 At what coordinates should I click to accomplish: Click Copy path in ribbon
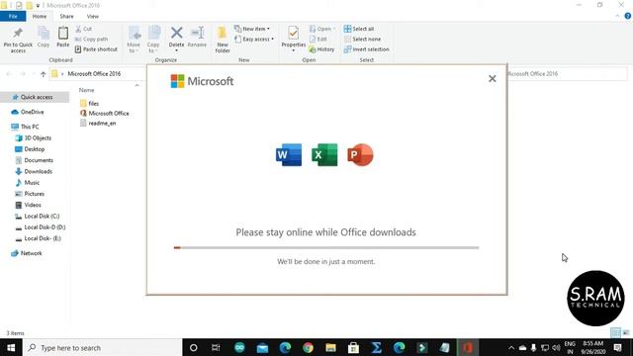point(91,40)
